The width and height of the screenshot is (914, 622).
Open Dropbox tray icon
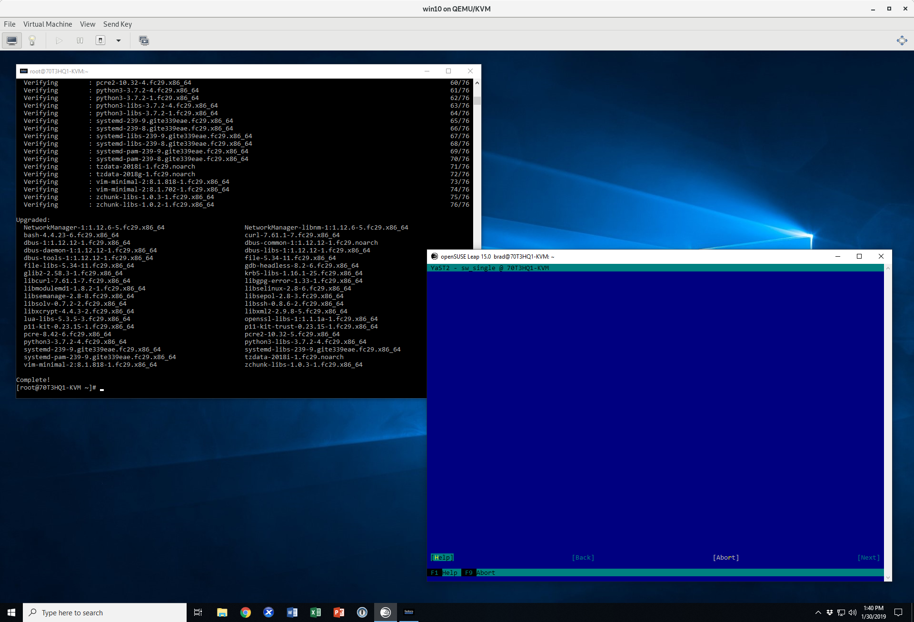pyautogui.click(x=829, y=612)
